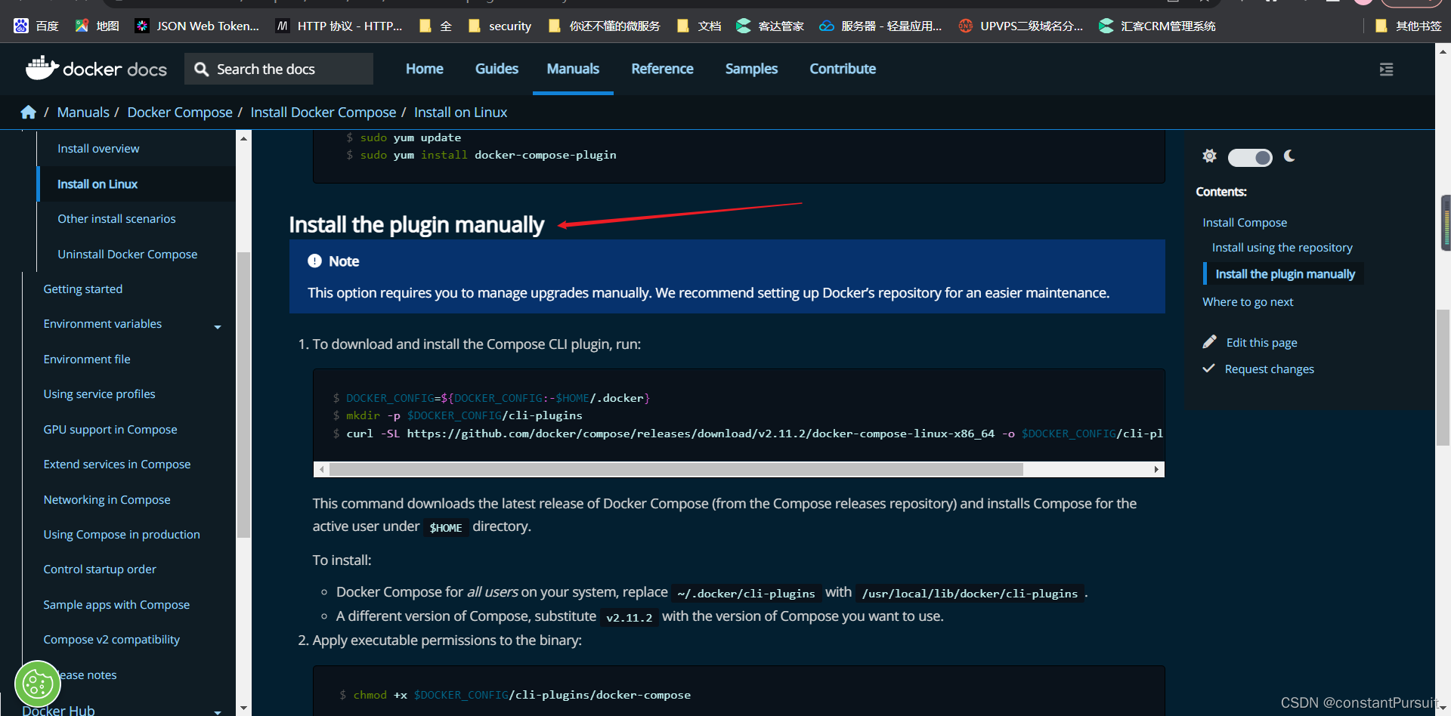1451x716 pixels.
Task: Click the Edit this page link
Action: coord(1261,343)
